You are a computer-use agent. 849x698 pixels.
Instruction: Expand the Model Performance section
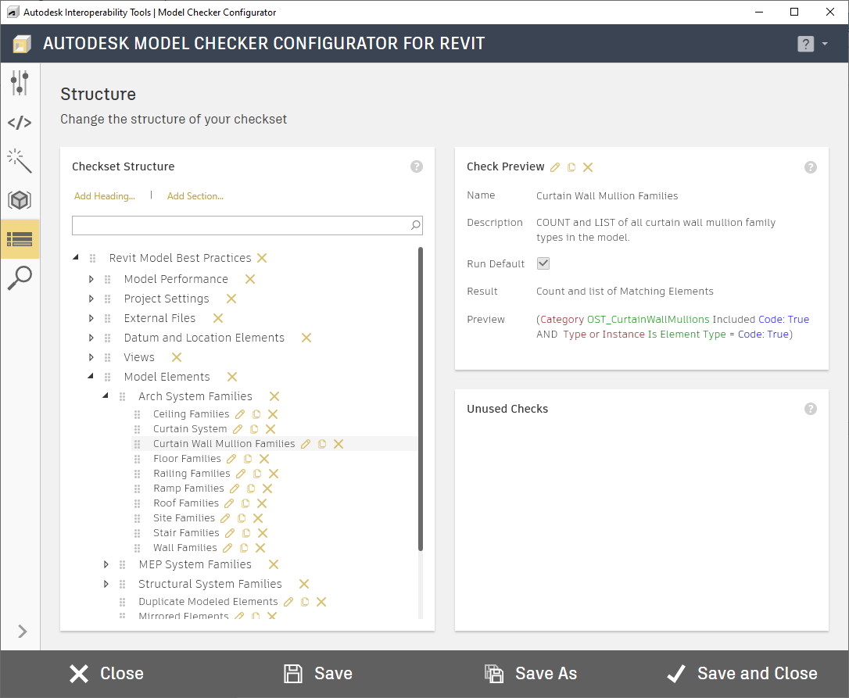pyautogui.click(x=91, y=279)
